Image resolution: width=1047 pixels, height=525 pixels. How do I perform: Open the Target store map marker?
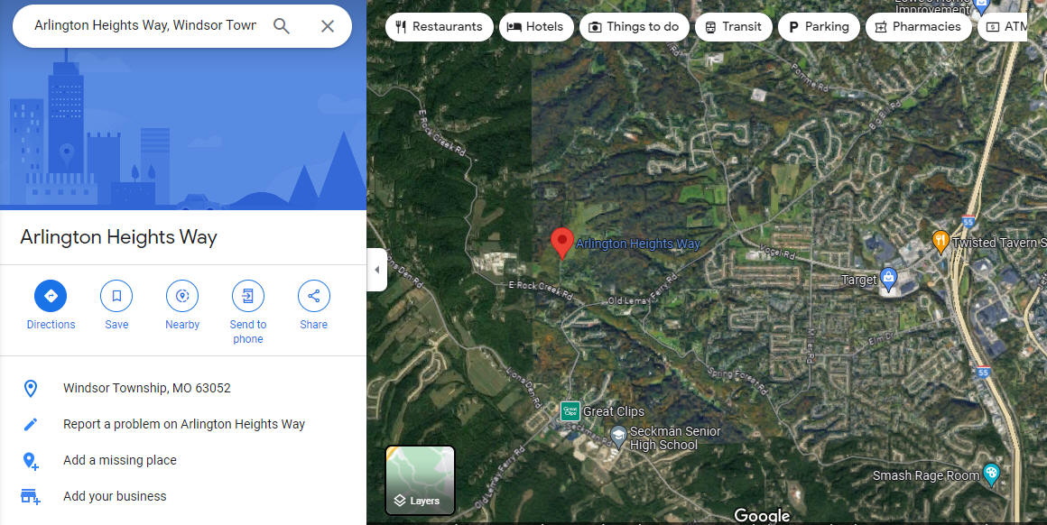(x=888, y=277)
